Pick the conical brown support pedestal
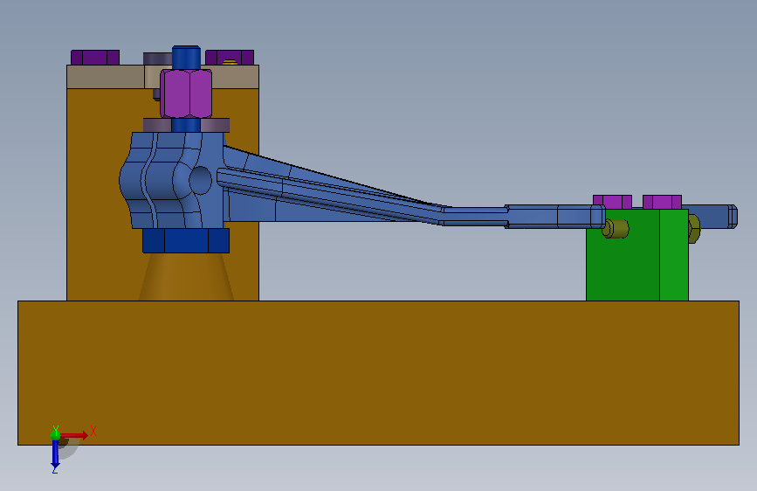 pos(186,276)
